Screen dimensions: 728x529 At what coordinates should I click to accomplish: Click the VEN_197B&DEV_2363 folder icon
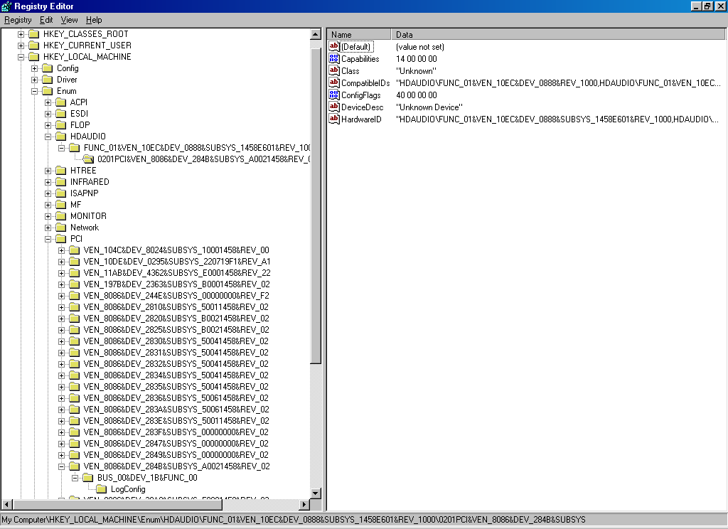tap(74, 284)
